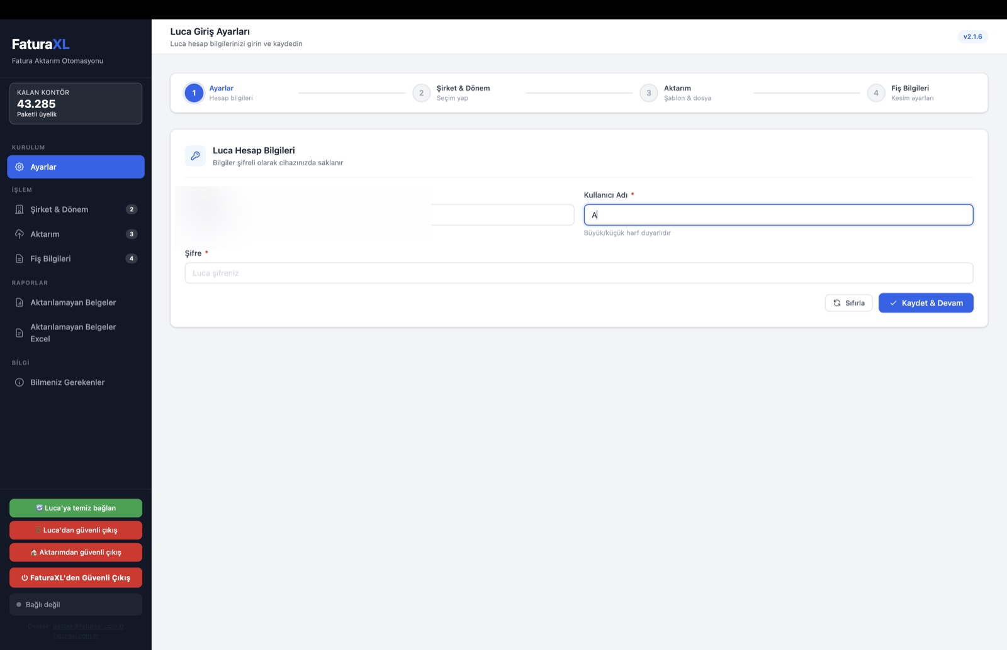Viewport: 1007px width, 650px height.
Task: Click the badge numbered 4 in the sidebar
Action: tap(132, 258)
